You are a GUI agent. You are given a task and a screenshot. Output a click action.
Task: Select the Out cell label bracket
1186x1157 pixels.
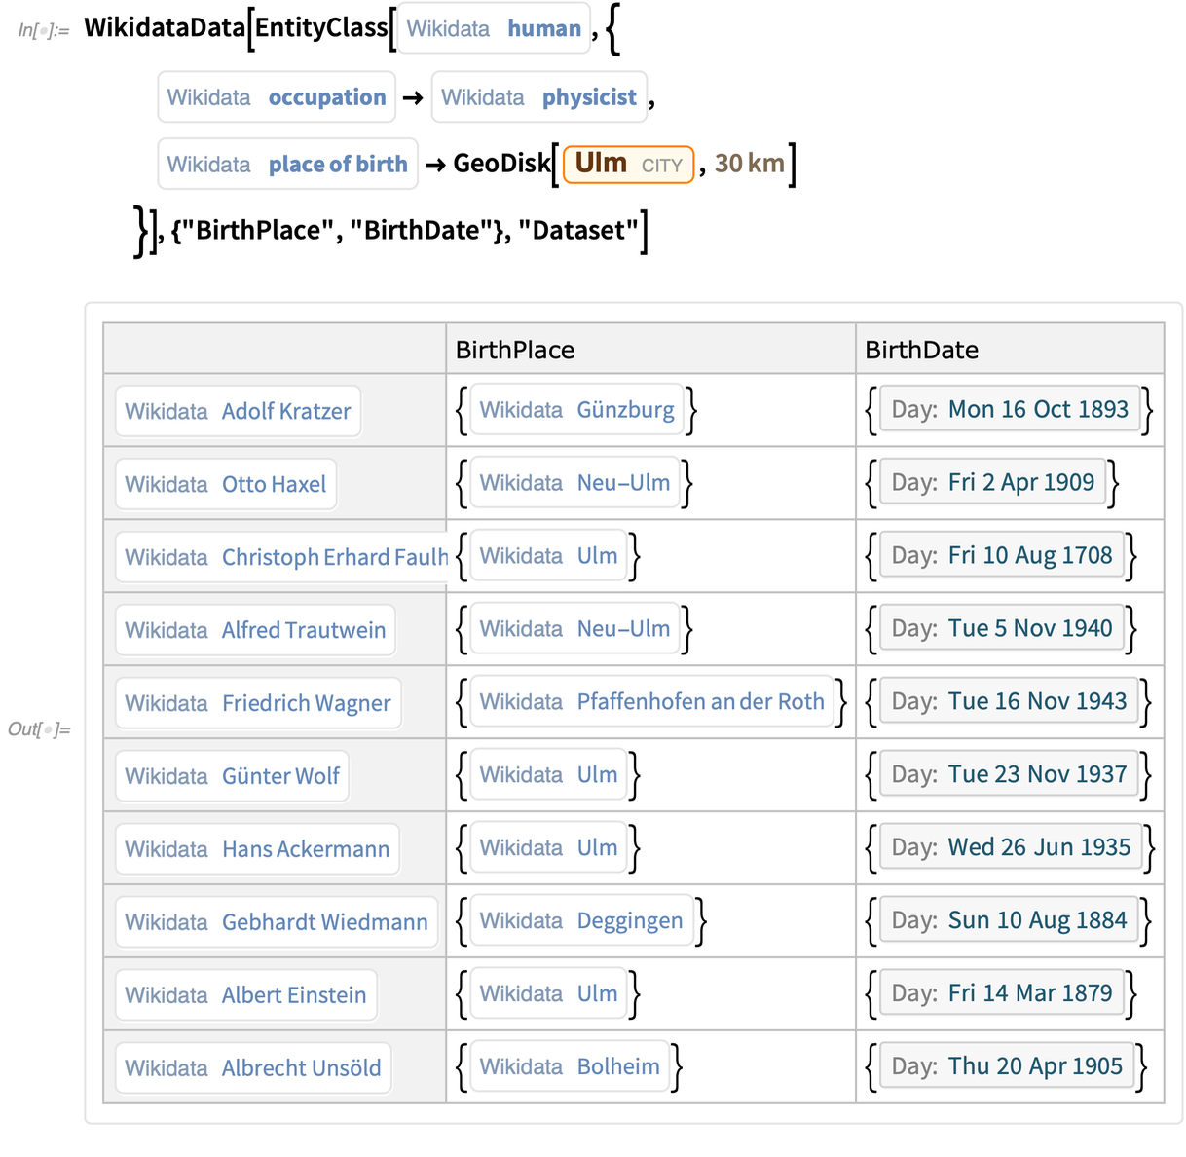tap(40, 728)
